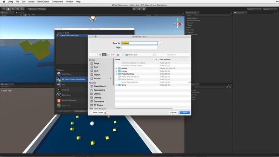Open the Roll a Ball location dropdown
The image size is (279, 157).
click(x=139, y=55)
